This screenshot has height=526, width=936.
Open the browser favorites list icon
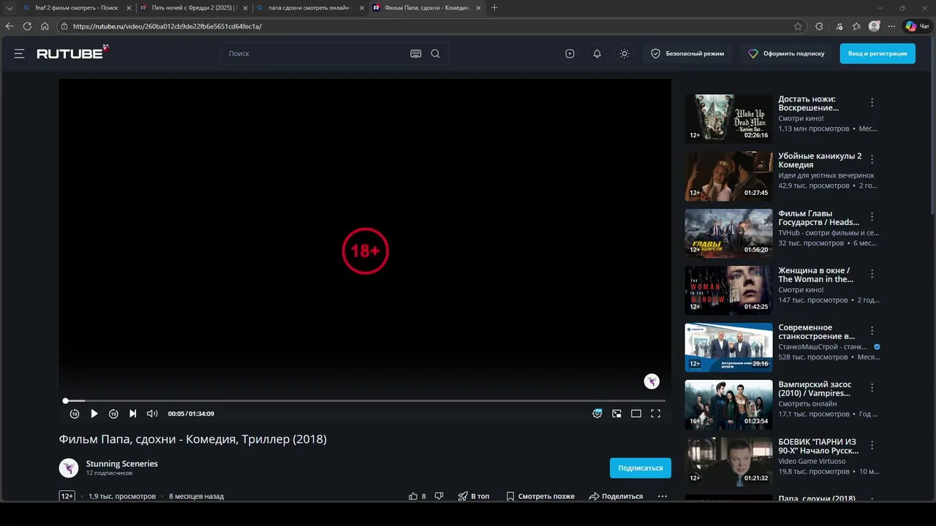[x=856, y=26]
